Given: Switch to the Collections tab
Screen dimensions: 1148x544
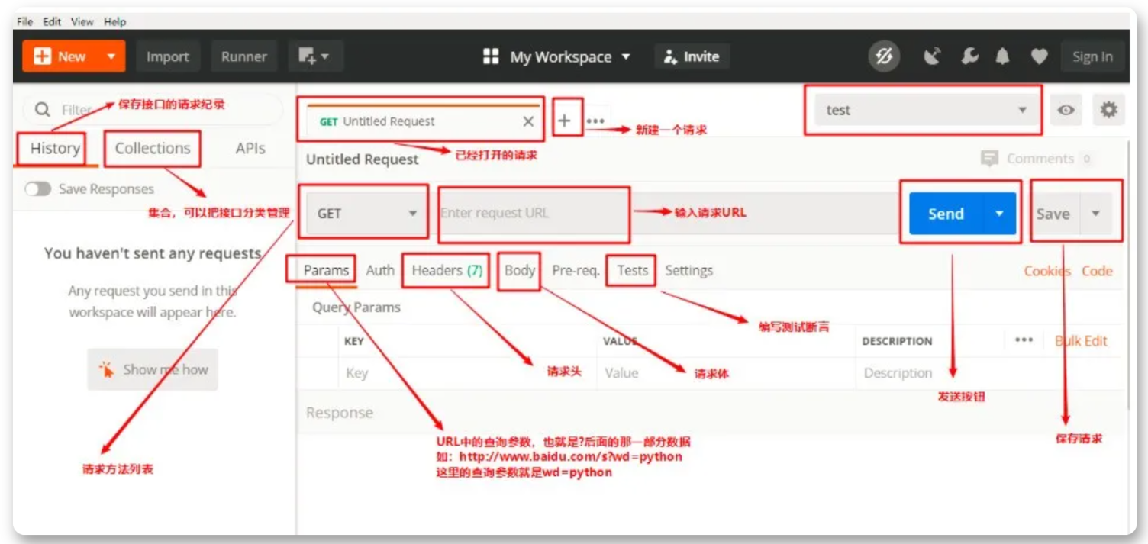Looking at the screenshot, I should 153,148.
